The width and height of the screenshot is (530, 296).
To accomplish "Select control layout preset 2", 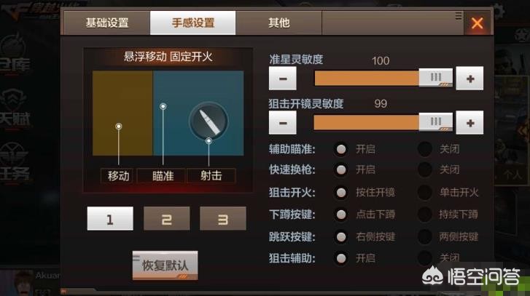I will (x=167, y=218).
